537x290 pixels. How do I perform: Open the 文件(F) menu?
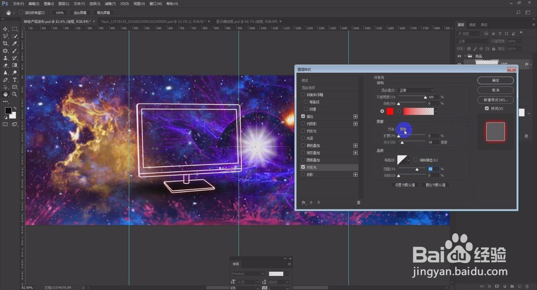pyautogui.click(x=18, y=4)
